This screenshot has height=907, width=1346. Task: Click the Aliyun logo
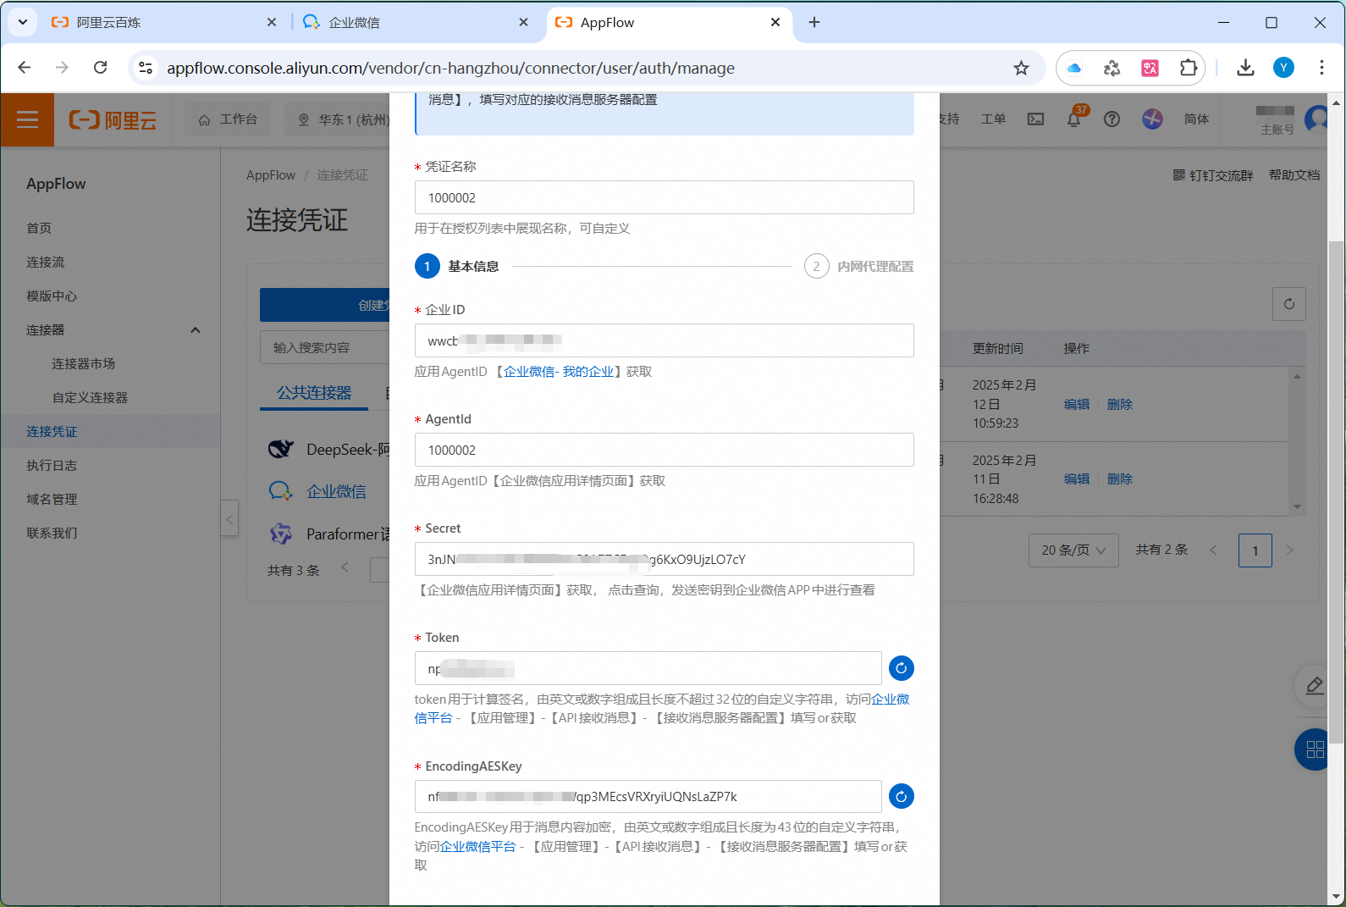[x=113, y=120]
